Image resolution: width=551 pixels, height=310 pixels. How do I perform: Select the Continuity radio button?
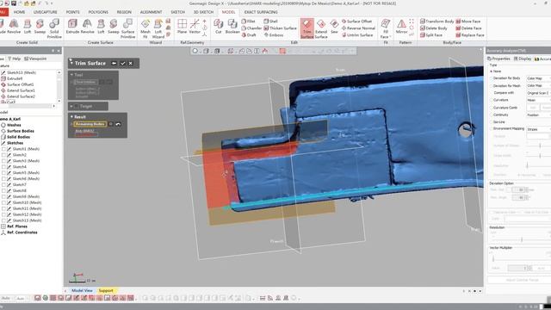click(x=492, y=115)
